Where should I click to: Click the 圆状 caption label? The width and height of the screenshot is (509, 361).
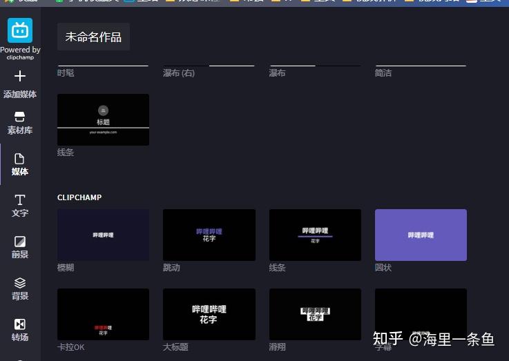coord(383,268)
